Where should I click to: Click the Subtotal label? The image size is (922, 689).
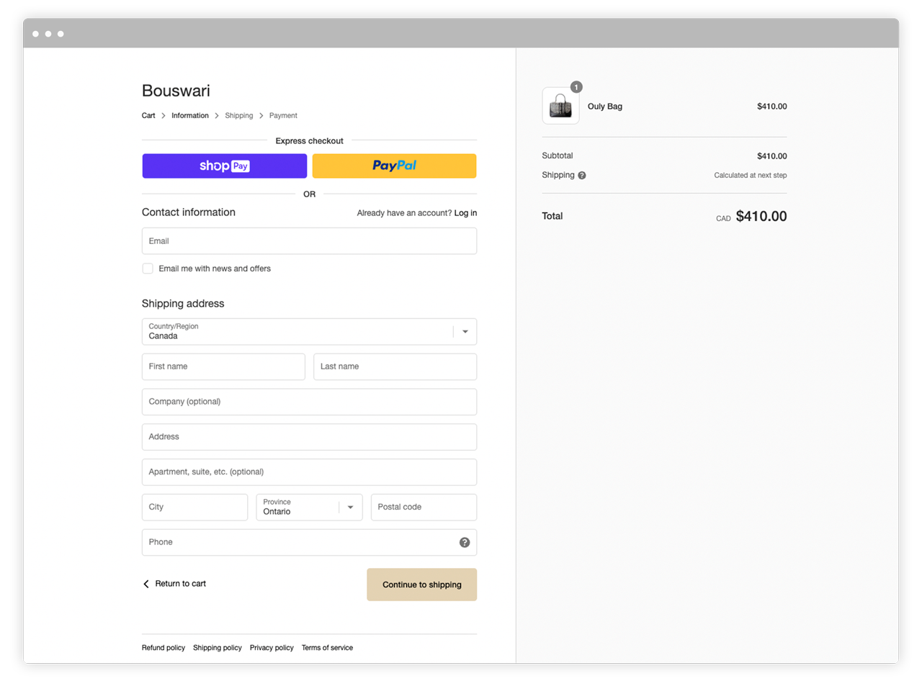558,156
